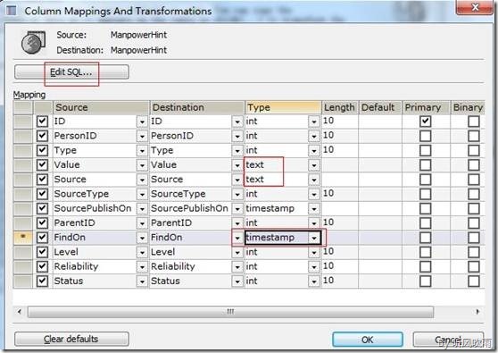Uncheck the ID row include checkbox
The height and width of the screenshot is (353, 498).
tap(42, 122)
